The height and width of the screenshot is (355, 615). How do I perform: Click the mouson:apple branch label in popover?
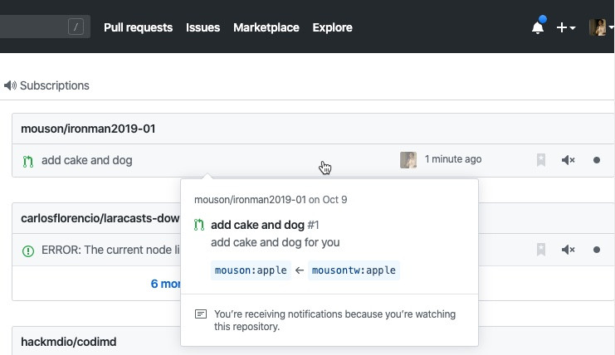tap(251, 270)
